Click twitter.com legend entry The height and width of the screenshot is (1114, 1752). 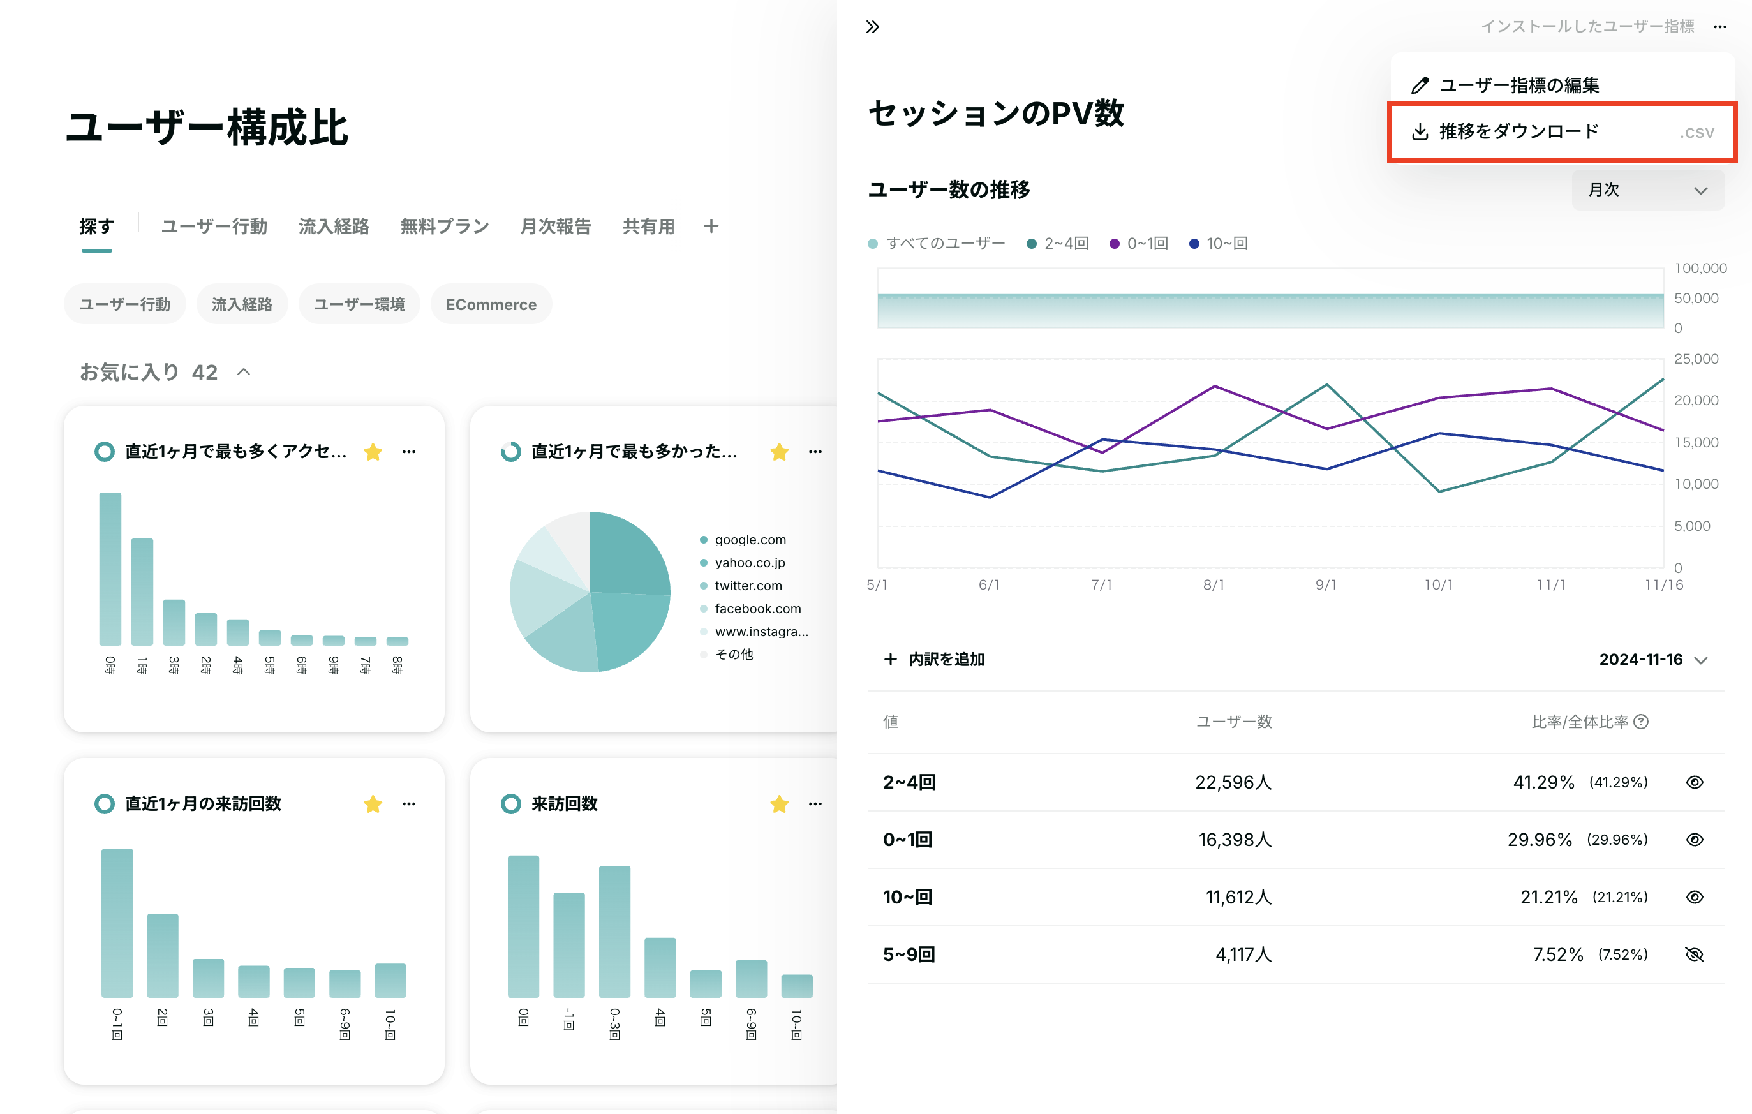[741, 586]
